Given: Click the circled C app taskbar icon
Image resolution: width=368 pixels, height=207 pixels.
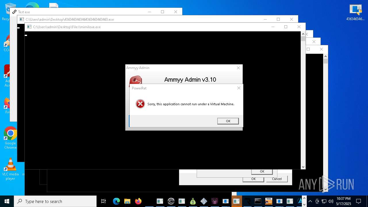Looking at the screenshot, I should coord(171,201).
